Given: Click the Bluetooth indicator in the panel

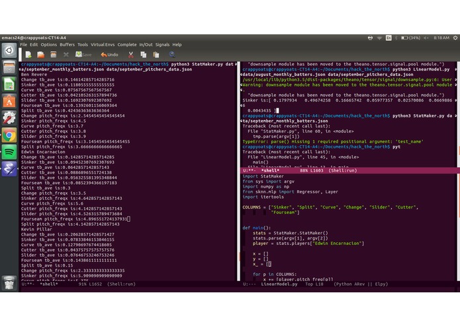Looking at the screenshot, I should (396, 38).
